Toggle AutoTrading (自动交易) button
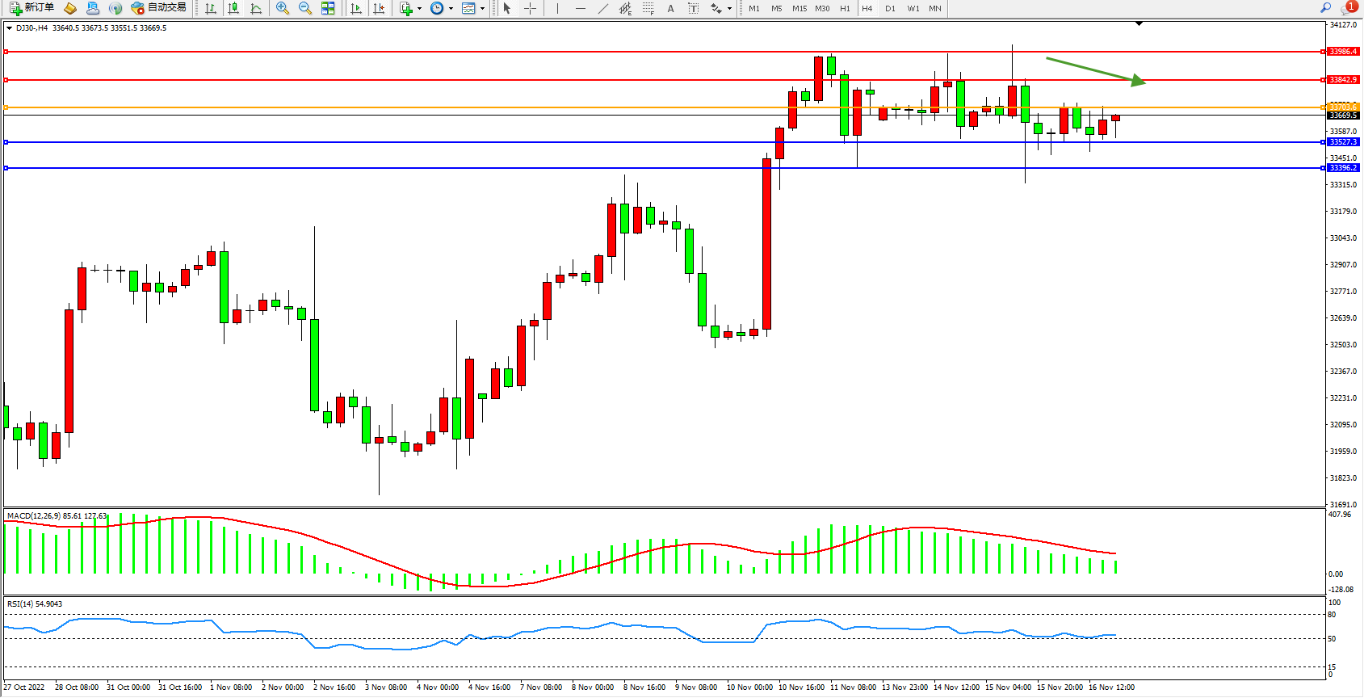Screen dimensions: 1364x698 (159, 8)
